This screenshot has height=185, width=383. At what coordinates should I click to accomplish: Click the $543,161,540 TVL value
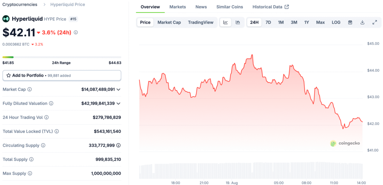click(x=107, y=131)
